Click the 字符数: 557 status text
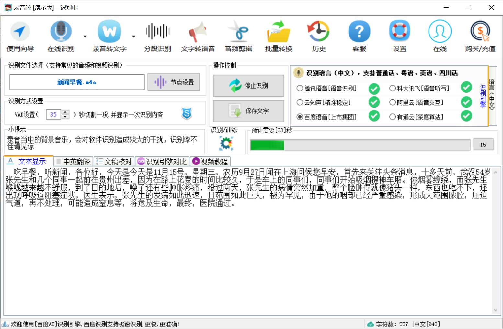The width and height of the screenshot is (503, 329). click(x=392, y=324)
